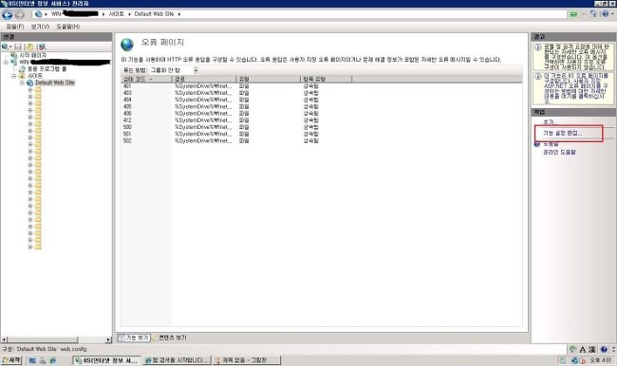
Task: Select the 404 status code row
Action: 322,100
